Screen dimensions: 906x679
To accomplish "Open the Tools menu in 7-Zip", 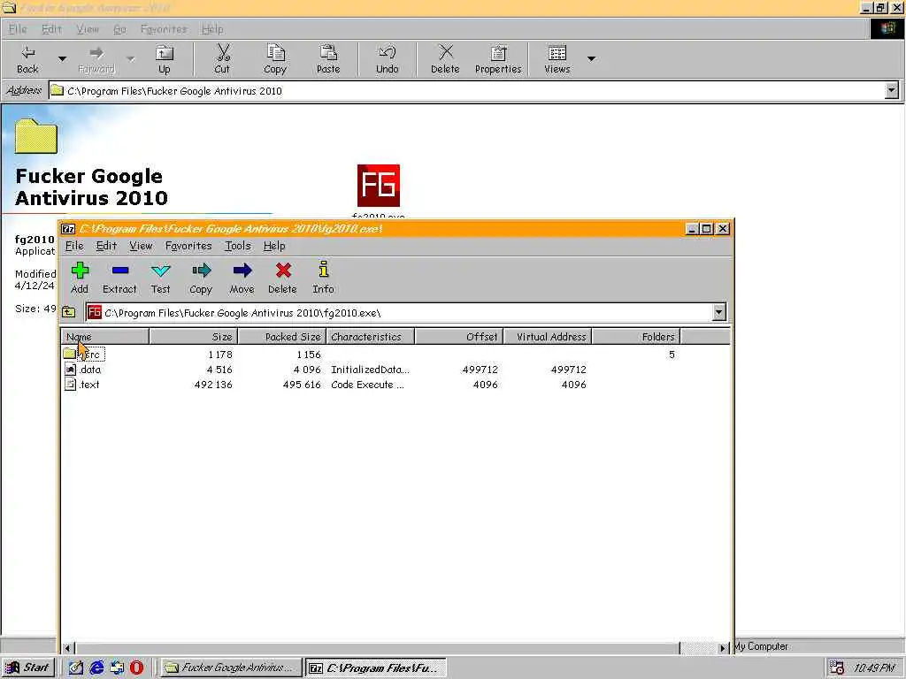I will point(238,246).
